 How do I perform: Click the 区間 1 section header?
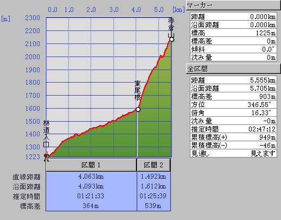[x=91, y=165]
